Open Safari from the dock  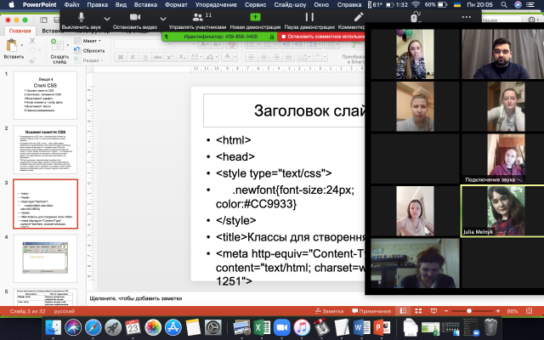[93, 327]
